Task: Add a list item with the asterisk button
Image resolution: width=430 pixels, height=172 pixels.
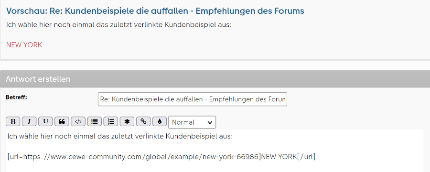Action: click(127, 121)
